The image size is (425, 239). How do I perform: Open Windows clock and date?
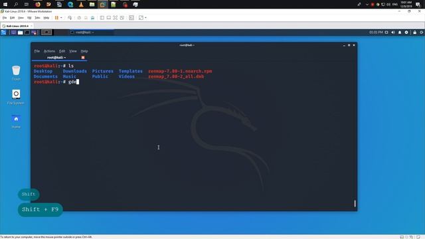click(x=406, y=5)
